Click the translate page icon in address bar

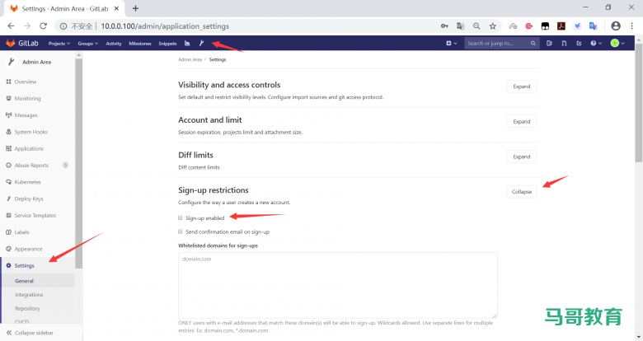click(x=461, y=26)
